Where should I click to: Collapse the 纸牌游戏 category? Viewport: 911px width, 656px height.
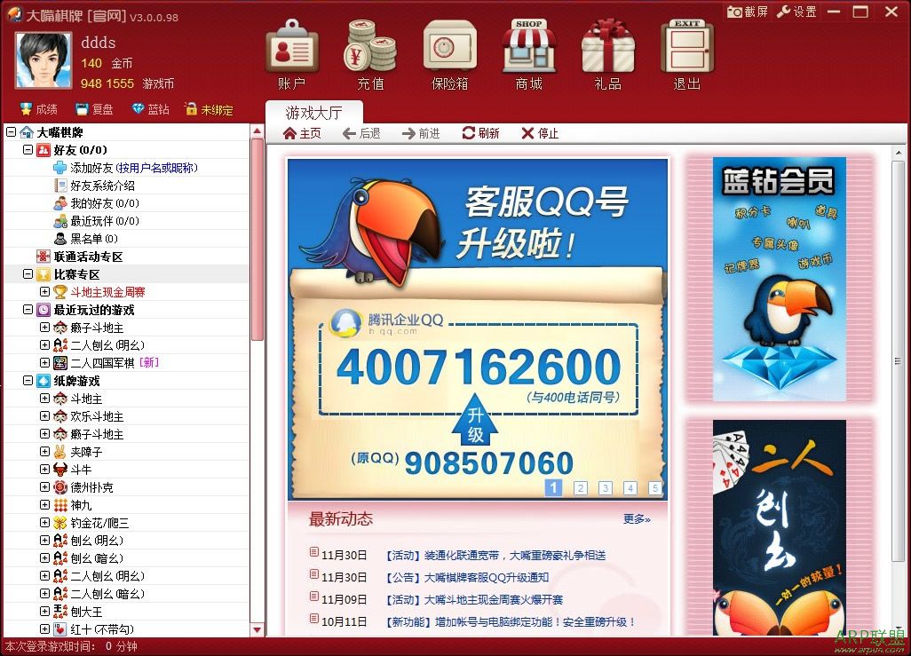tap(28, 381)
